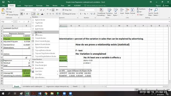Click the Paste clipboard icon
The image size is (171, 96).
pos(3,10)
